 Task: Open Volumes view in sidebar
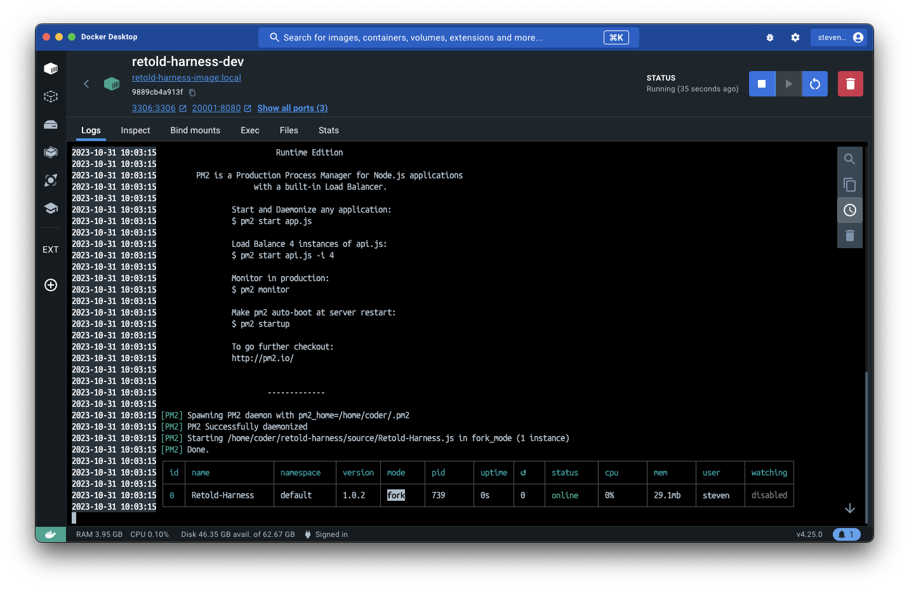coord(51,124)
